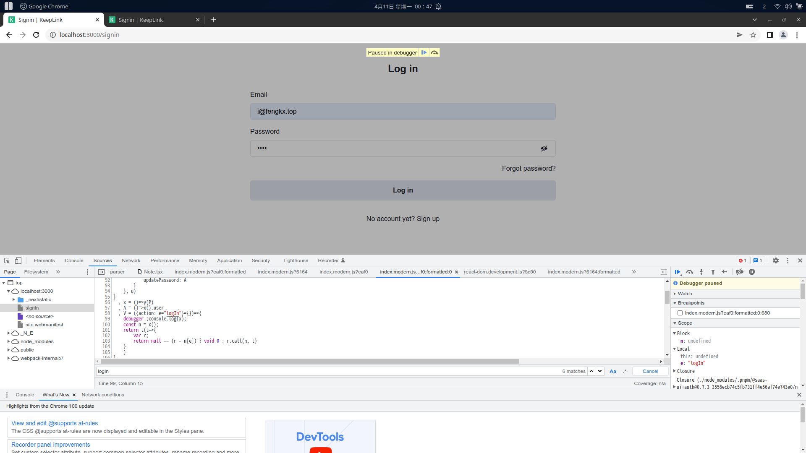Step over next function call
Image resolution: width=806 pixels, height=453 pixels.
[690, 272]
